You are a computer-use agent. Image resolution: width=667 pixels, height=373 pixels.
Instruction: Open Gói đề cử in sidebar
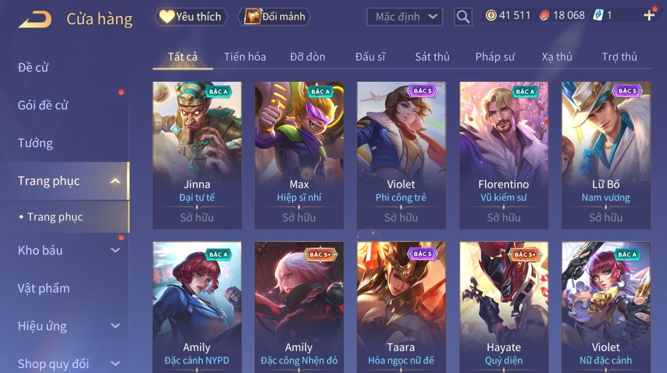coord(43,105)
